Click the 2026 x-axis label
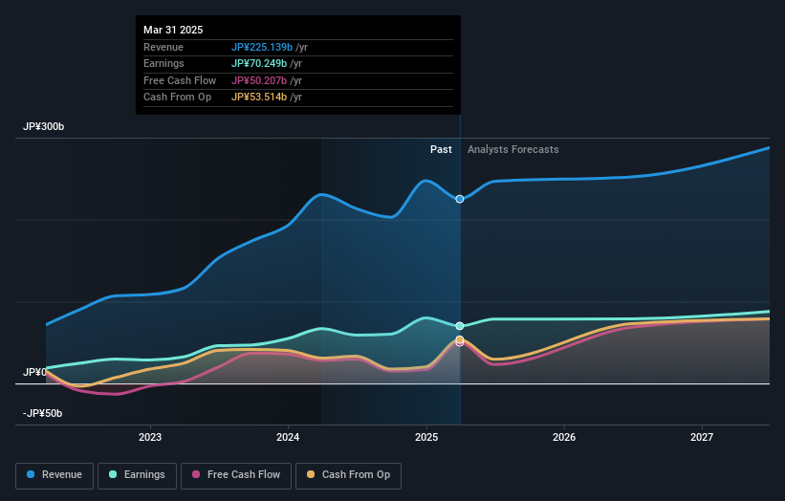Image resolution: width=785 pixels, height=501 pixels. (x=564, y=437)
